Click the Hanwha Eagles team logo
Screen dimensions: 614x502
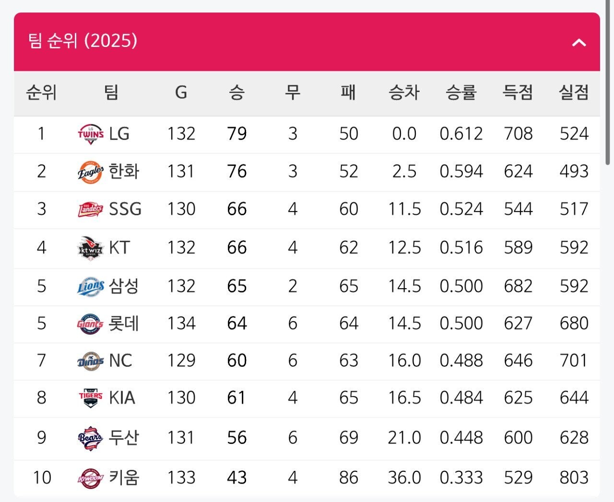point(91,172)
